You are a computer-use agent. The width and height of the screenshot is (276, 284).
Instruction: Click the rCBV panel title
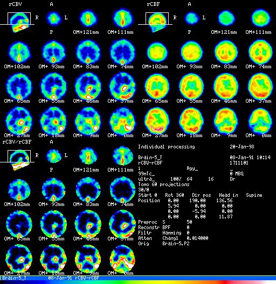[x=15, y=4]
